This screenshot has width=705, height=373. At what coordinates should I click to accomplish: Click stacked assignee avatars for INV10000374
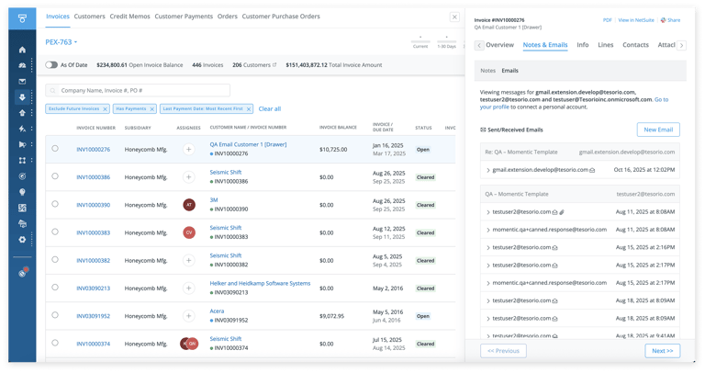point(189,344)
